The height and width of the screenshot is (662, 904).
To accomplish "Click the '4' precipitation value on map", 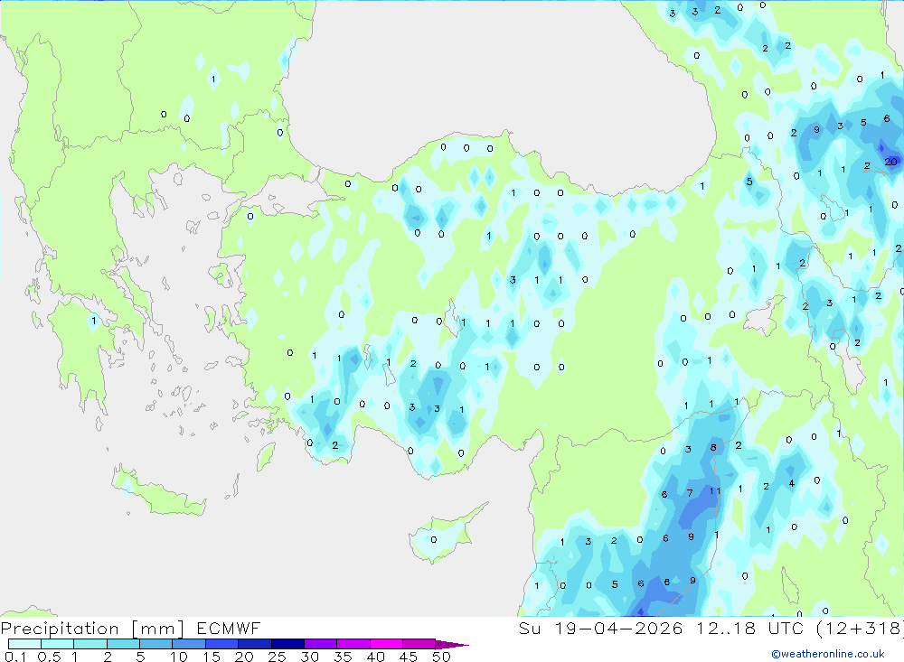I will pyautogui.click(x=792, y=483).
